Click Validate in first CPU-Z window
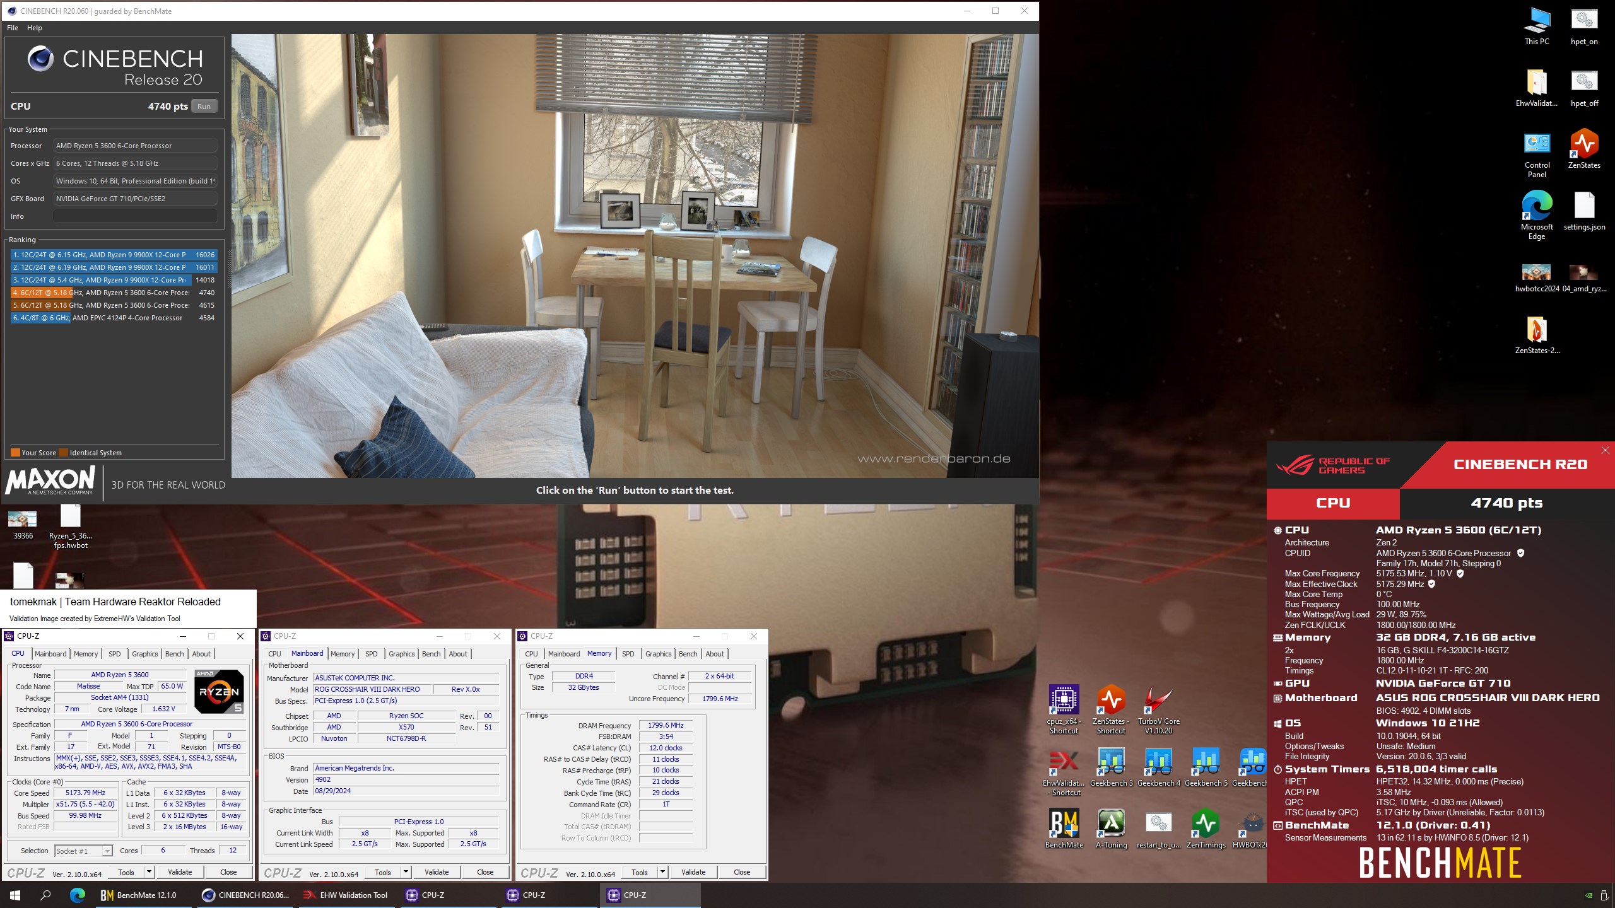1615x908 pixels. pos(180,872)
